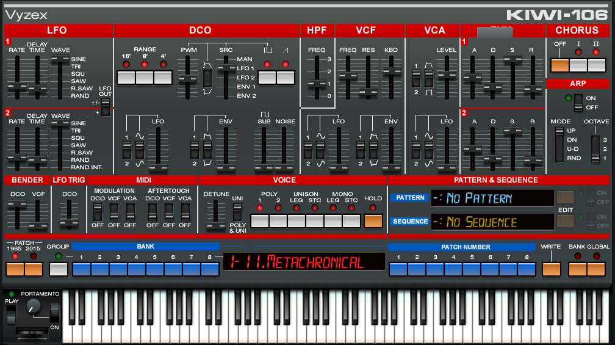This screenshot has width=615, height=345.
Task: Toggle the orange HOLD button
Action: click(373, 221)
